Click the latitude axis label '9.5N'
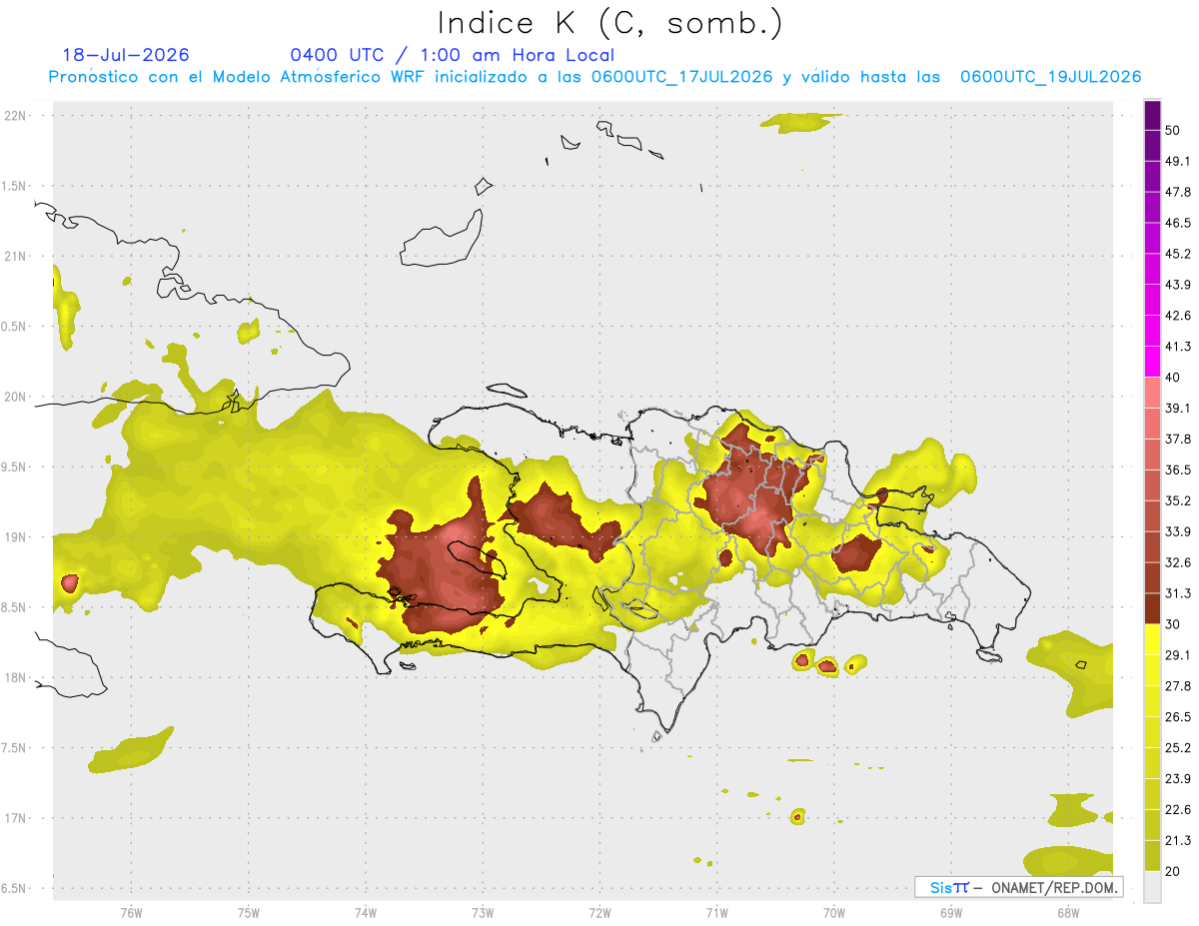 pyautogui.click(x=15, y=466)
